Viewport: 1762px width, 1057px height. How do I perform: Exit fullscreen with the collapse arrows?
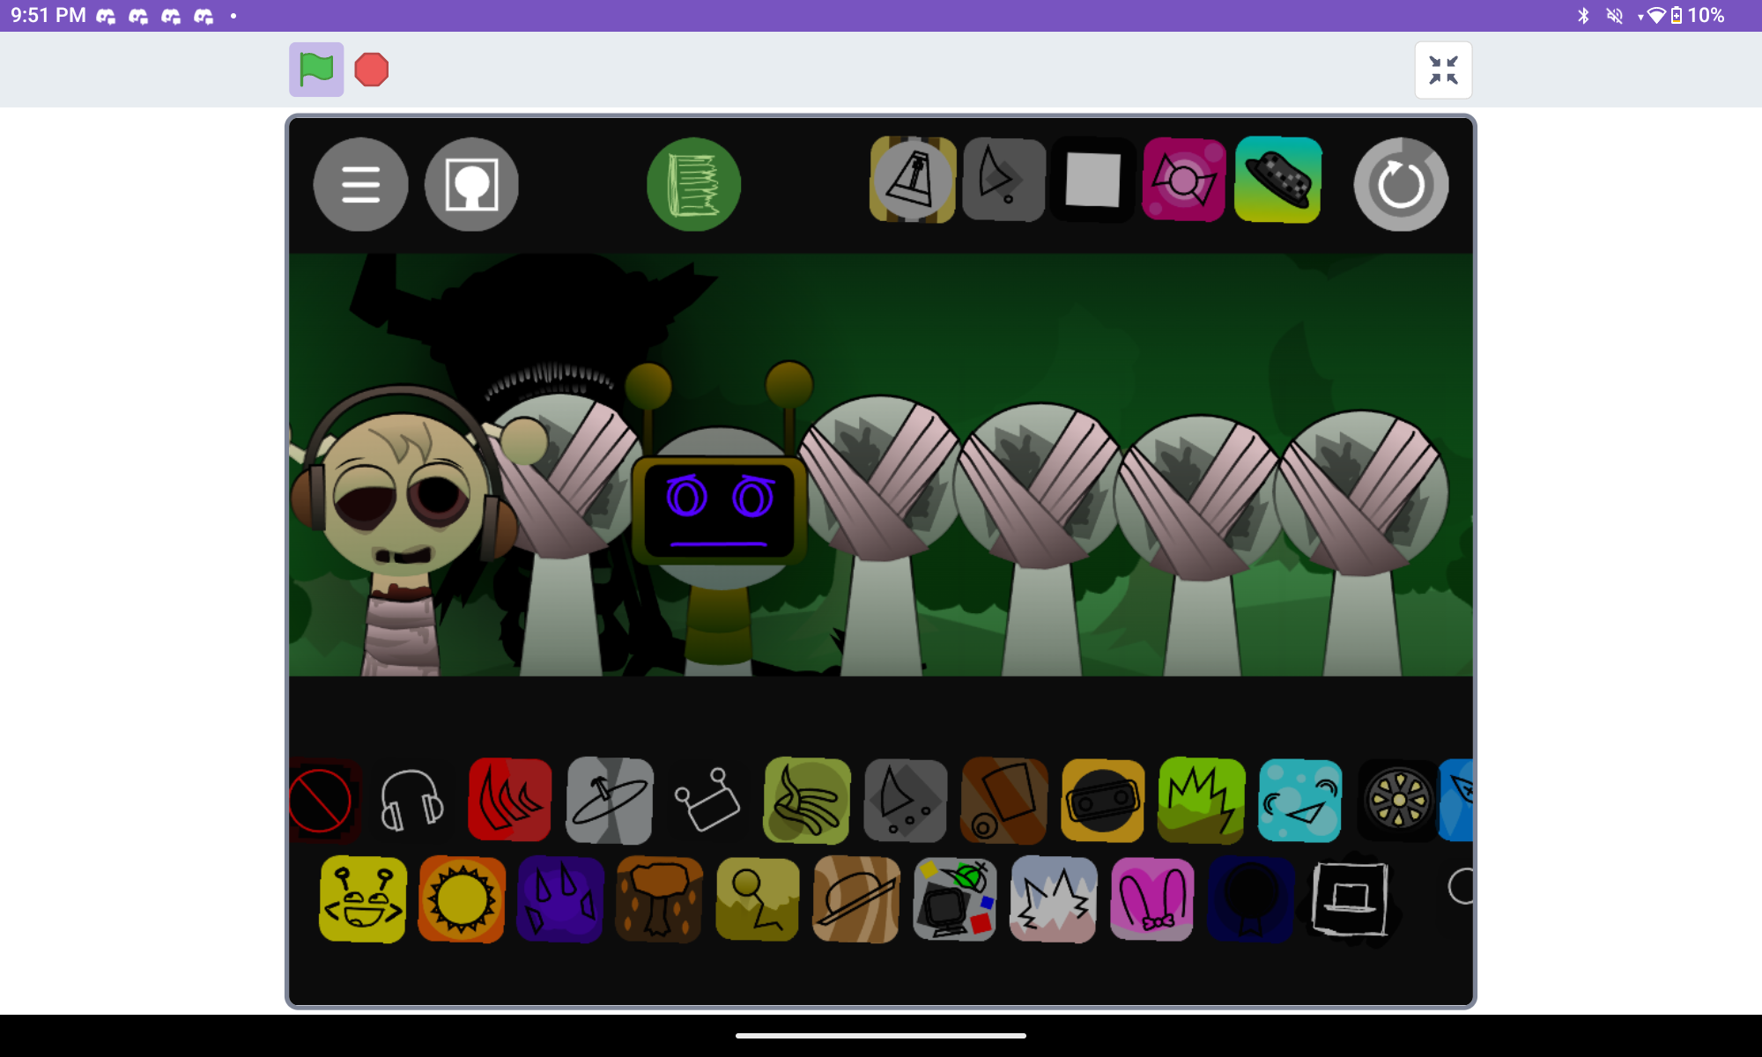[x=1443, y=70]
